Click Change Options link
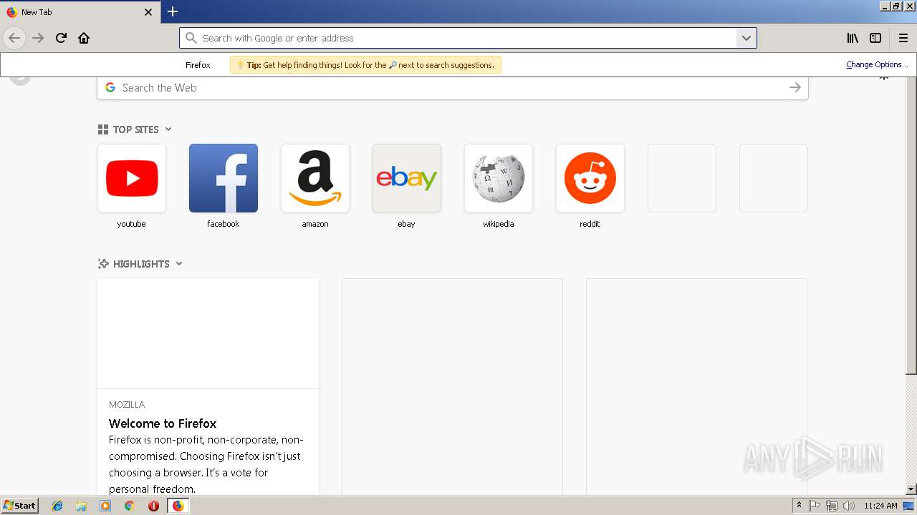The width and height of the screenshot is (917, 515). point(877,64)
